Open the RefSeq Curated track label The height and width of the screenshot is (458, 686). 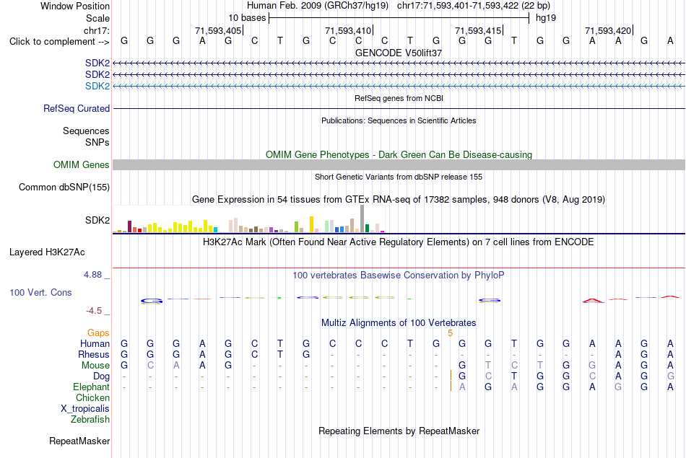pos(76,108)
